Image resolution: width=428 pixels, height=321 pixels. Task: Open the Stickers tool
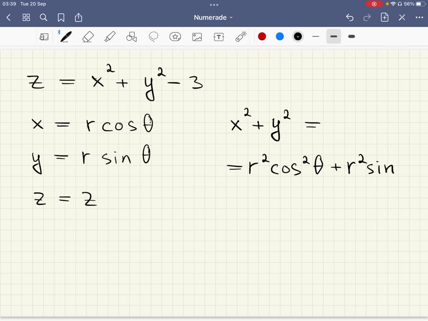pyautogui.click(x=175, y=36)
